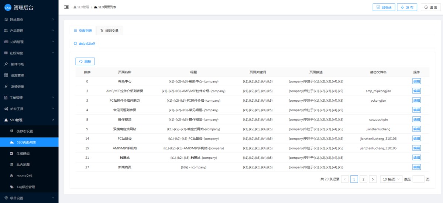Screen dimensions: 443x203
Task: Open the 回收站 recycle bin
Action: [x=384, y=7]
